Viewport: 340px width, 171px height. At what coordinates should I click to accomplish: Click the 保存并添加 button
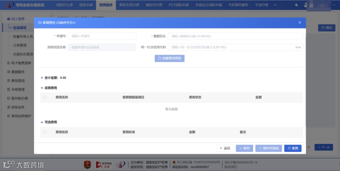click(x=269, y=148)
